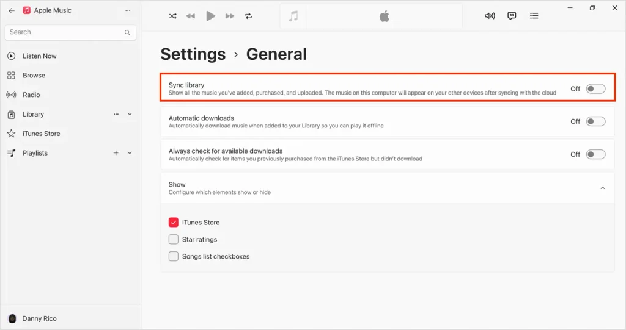Click the iTunes Store star icon

pyautogui.click(x=11, y=134)
